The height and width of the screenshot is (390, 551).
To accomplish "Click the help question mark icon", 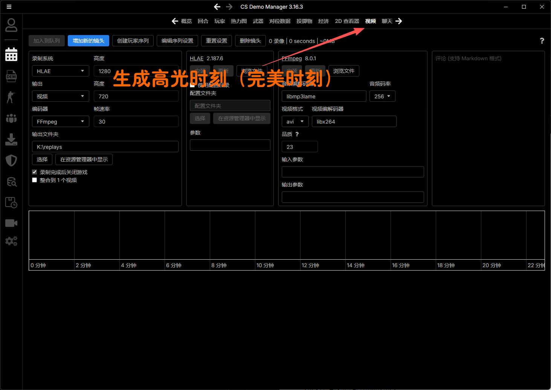I will (x=542, y=41).
